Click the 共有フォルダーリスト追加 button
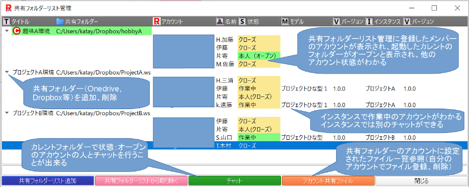Image resolution: width=469 pixels, height=187 pixels. point(48,181)
